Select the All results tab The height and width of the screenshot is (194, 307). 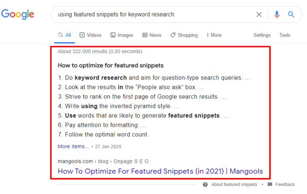coord(64,35)
